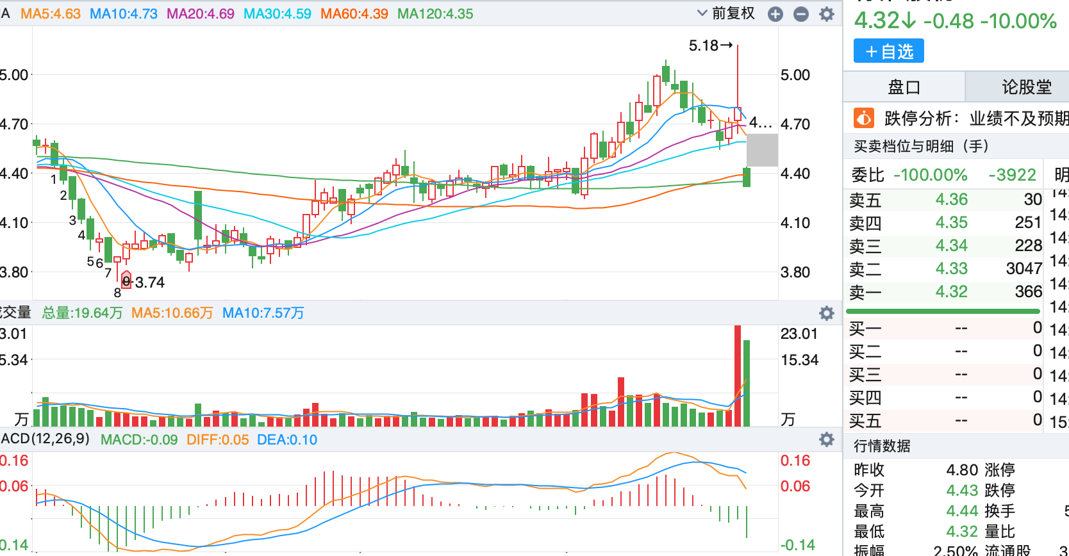The height and width of the screenshot is (556, 1069).
Task: Click DIFF:0.05 value label
Action: tap(218, 440)
